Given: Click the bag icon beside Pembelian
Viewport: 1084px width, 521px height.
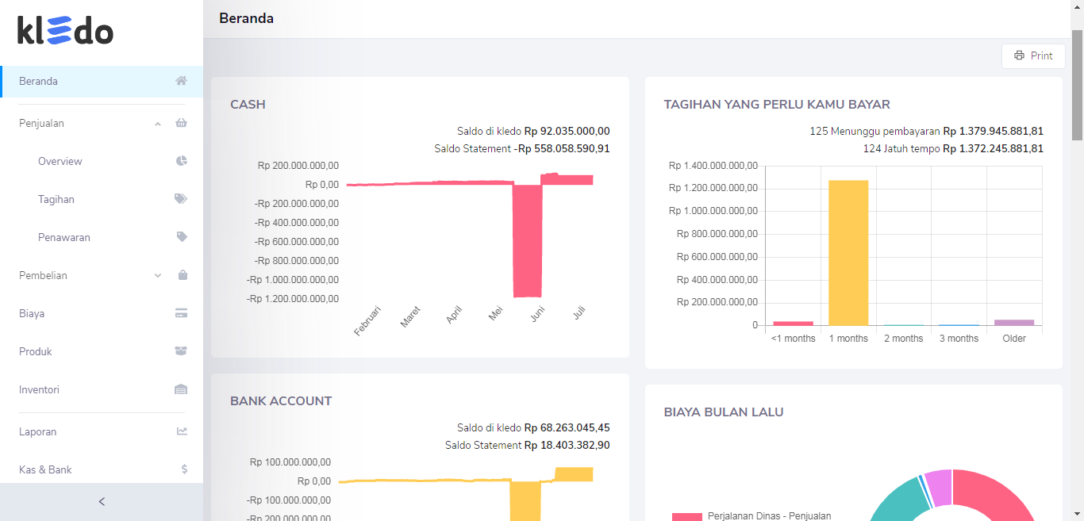Looking at the screenshot, I should (x=181, y=275).
